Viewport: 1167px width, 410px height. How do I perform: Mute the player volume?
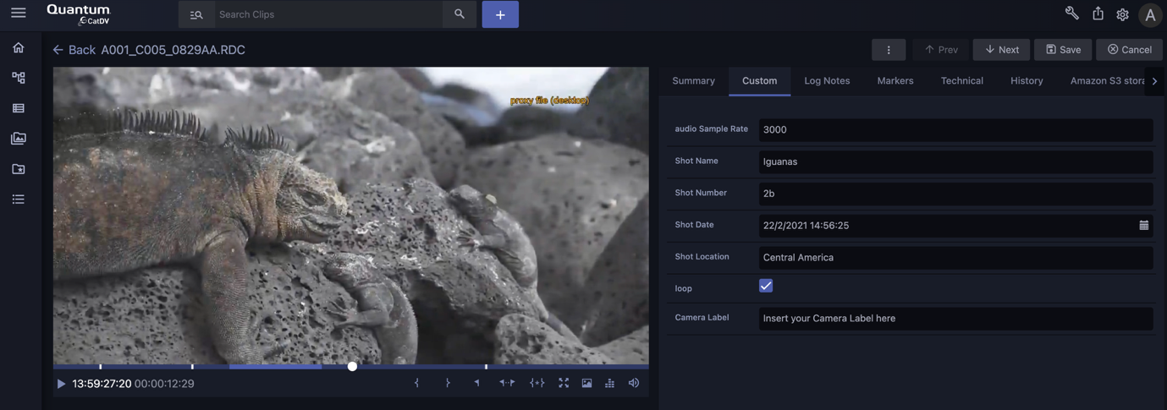(633, 383)
